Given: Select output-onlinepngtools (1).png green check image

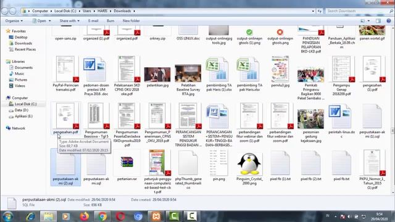Looking at the screenshot, I should 249,36.
